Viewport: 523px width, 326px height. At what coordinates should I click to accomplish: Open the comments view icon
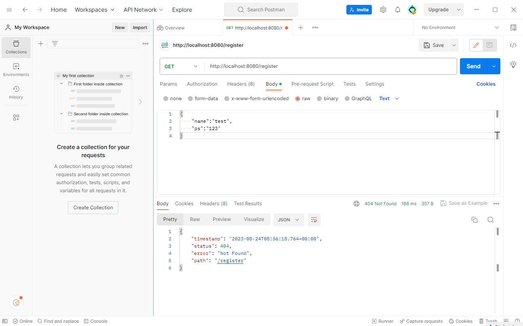click(x=489, y=45)
